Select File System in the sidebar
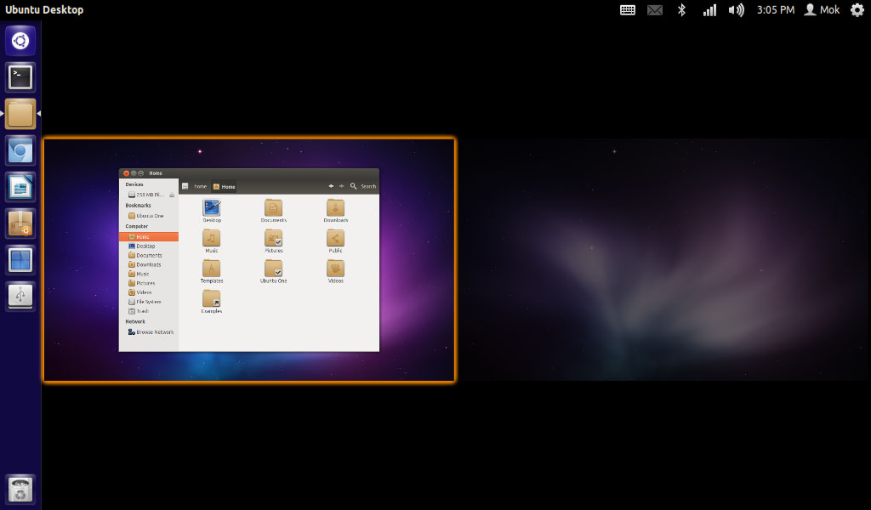The height and width of the screenshot is (510, 871). (x=145, y=302)
